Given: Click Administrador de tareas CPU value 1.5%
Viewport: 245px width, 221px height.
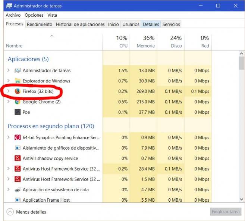Looking at the screenshot, I should tap(123, 71).
